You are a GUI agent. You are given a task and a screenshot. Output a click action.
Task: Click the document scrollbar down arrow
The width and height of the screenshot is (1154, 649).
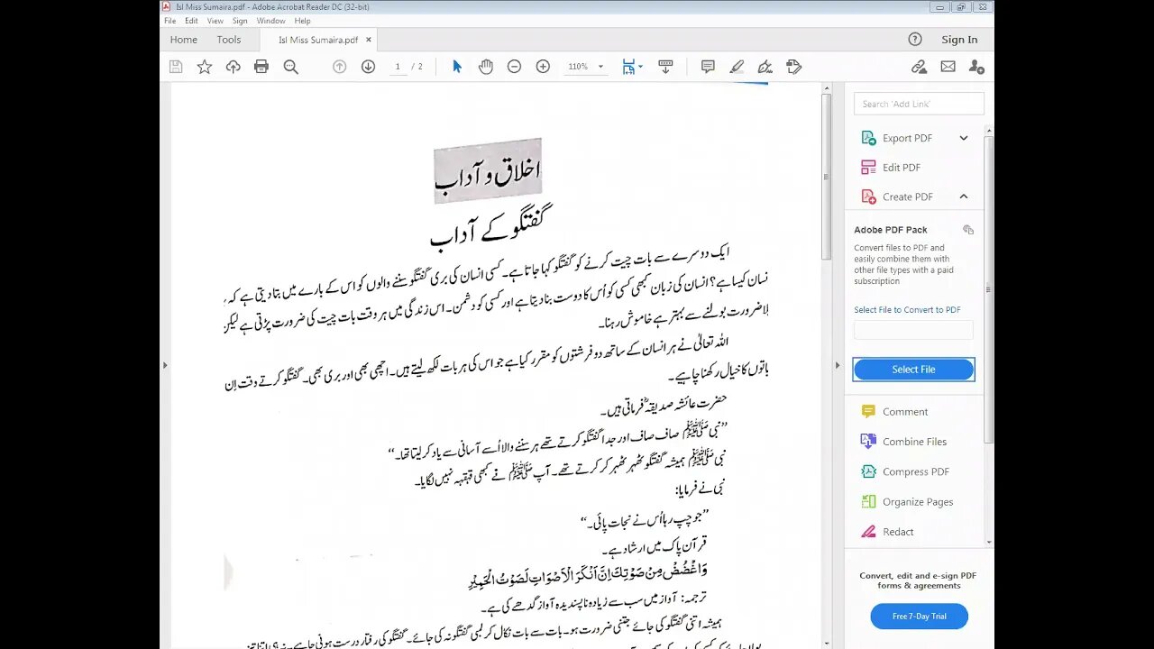(x=826, y=644)
